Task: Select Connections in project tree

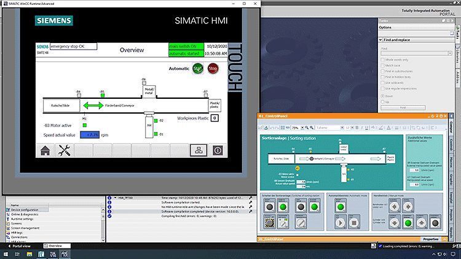Action: click(19, 238)
